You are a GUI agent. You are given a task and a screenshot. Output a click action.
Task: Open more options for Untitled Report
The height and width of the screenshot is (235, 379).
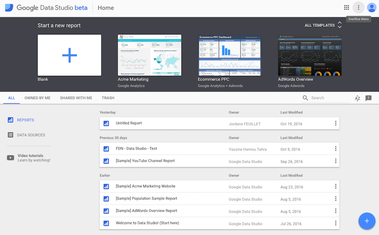click(335, 124)
